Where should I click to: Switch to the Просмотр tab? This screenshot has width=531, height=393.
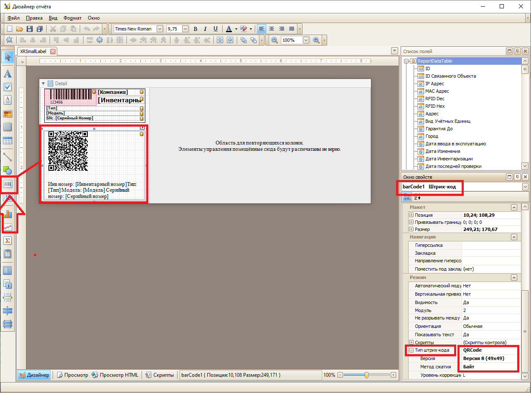(x=73, y=375)
